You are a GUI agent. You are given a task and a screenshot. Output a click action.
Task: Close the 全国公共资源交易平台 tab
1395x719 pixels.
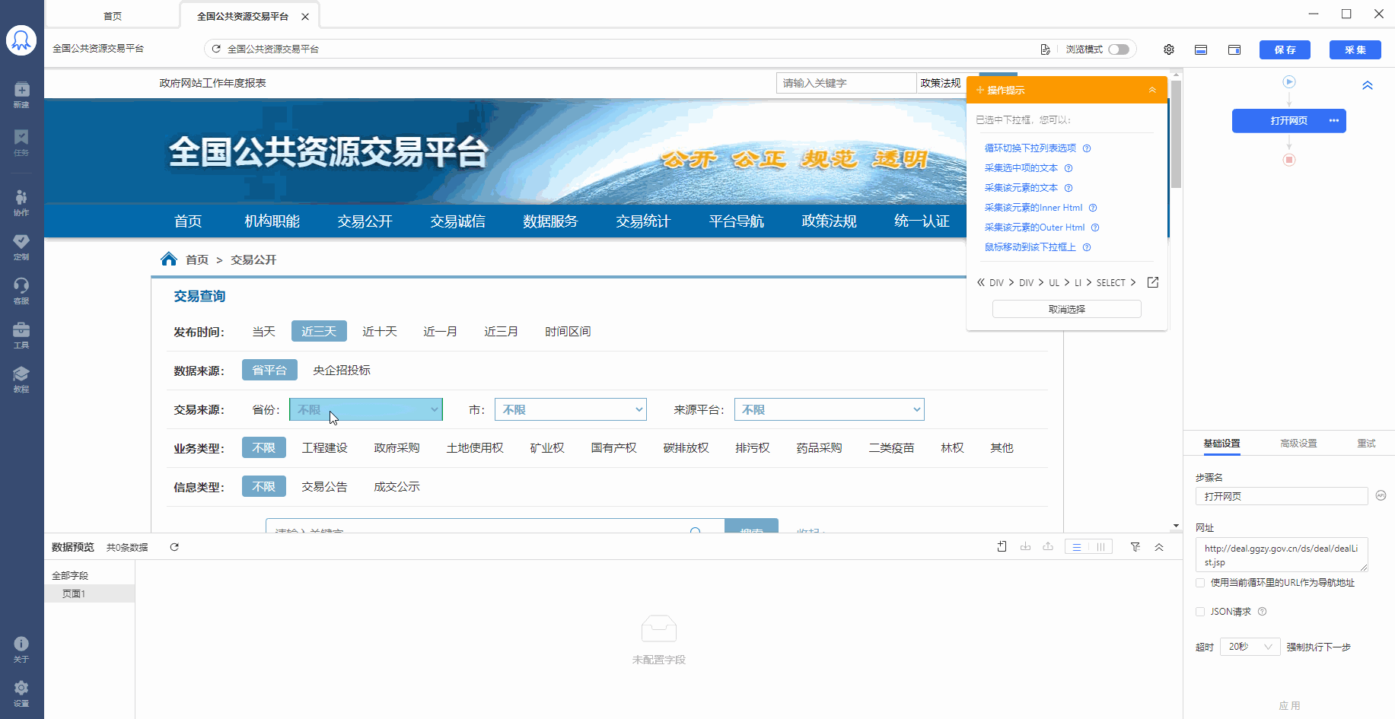coord(305,16)
